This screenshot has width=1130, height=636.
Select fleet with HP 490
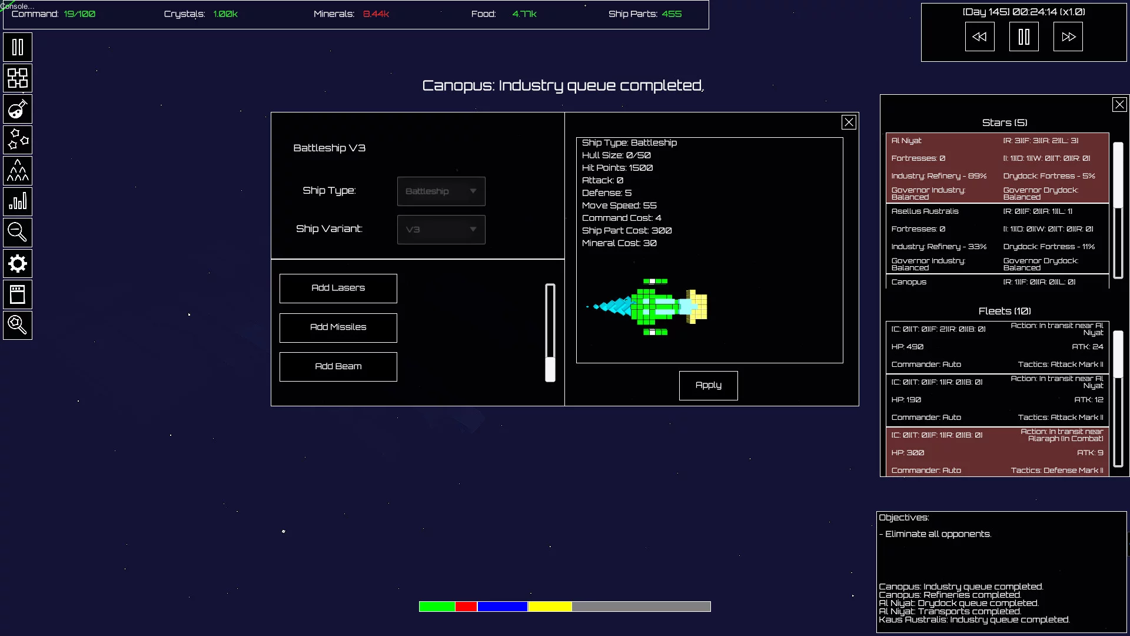click(x=997, y=347)
